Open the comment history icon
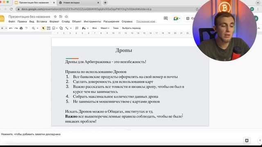 coord(165,18)
